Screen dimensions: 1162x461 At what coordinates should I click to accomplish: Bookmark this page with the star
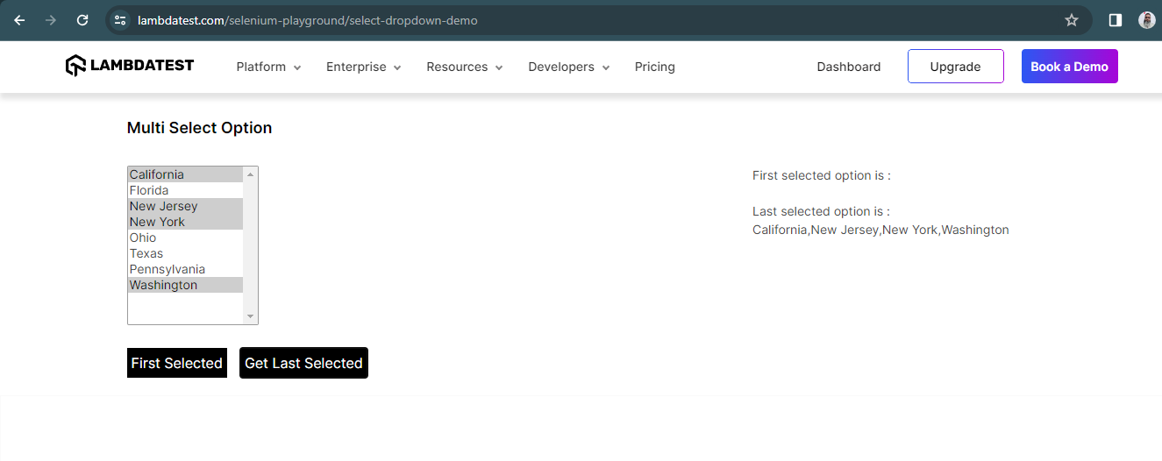click(1072, 20)
